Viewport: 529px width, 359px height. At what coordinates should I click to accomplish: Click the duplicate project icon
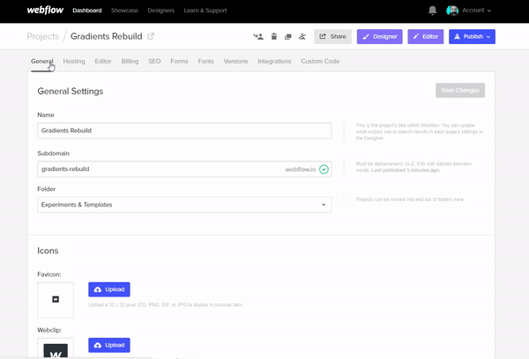pos(287,36)
